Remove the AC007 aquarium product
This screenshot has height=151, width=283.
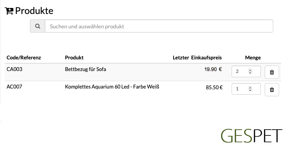tap(272, 90)
